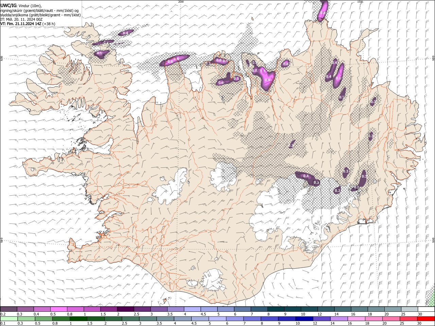435x326 pixels.
Task: Select the 2 swatch in green rain scale
Action: tap(113, 319)
